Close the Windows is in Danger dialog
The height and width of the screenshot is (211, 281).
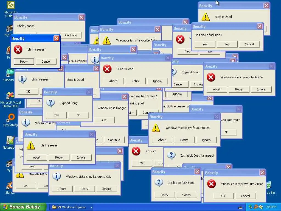pos(124,97)
